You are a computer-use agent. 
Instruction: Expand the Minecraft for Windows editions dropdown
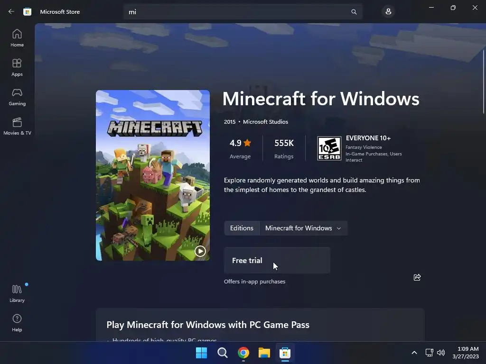click(x=303, y=228)
